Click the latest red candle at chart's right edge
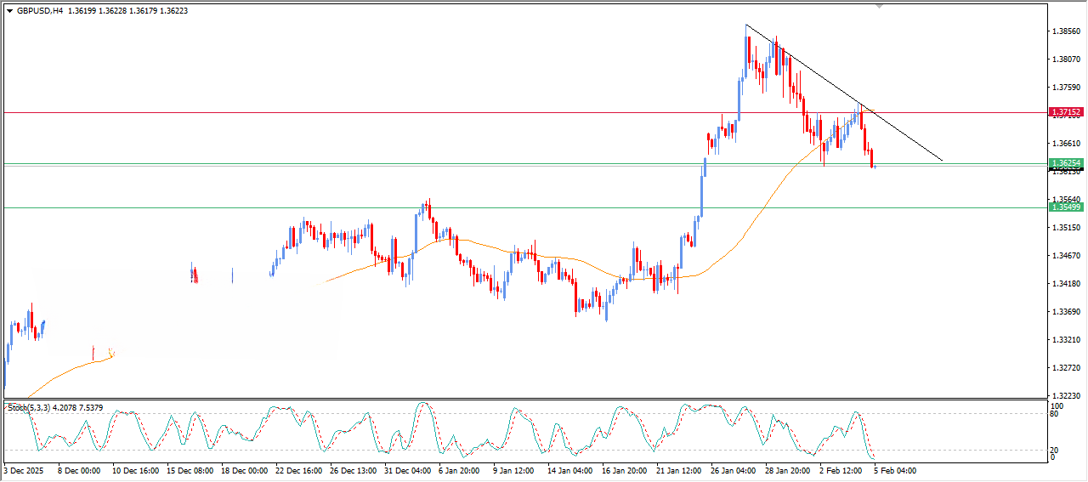1088x482 pixels. tap(873, 158)
